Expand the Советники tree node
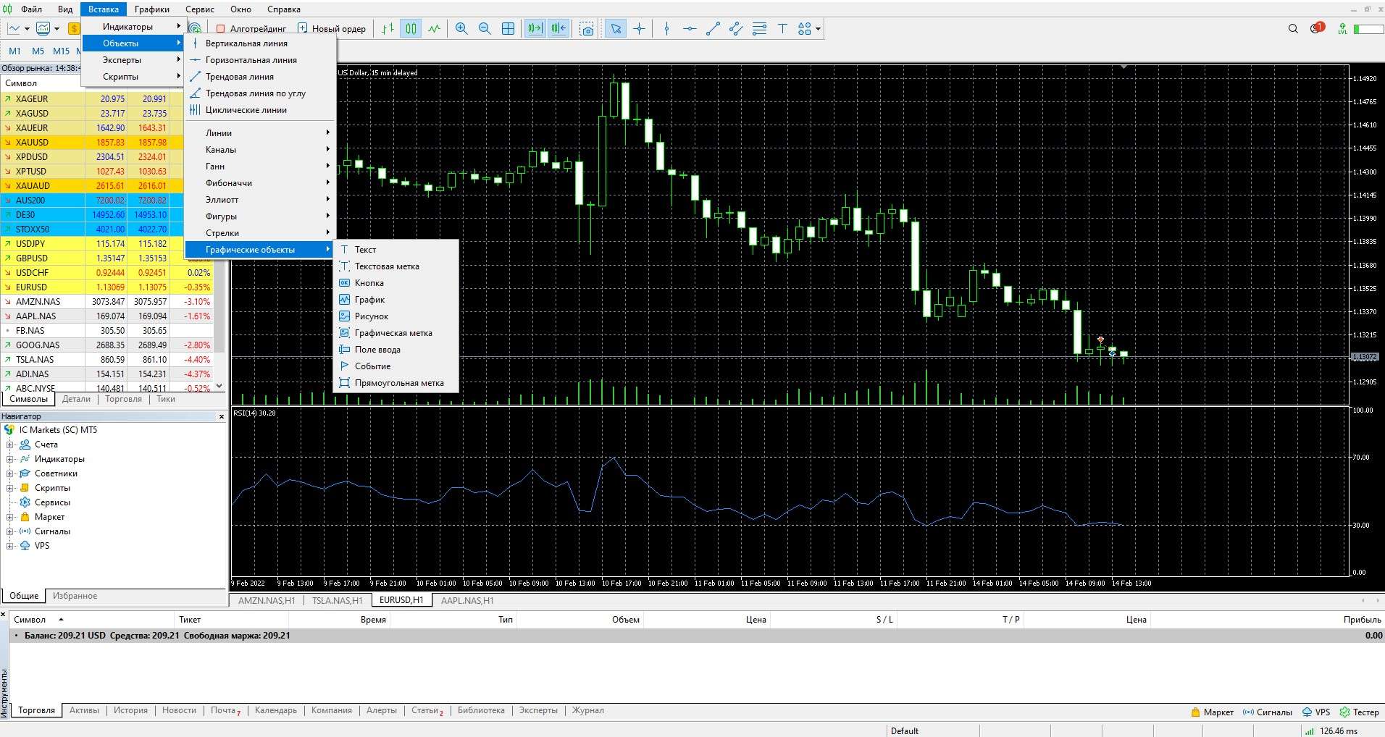Image resolution: width=1385 pixels, height=737 pixels. pyautogui.click(x=10, y=473)
